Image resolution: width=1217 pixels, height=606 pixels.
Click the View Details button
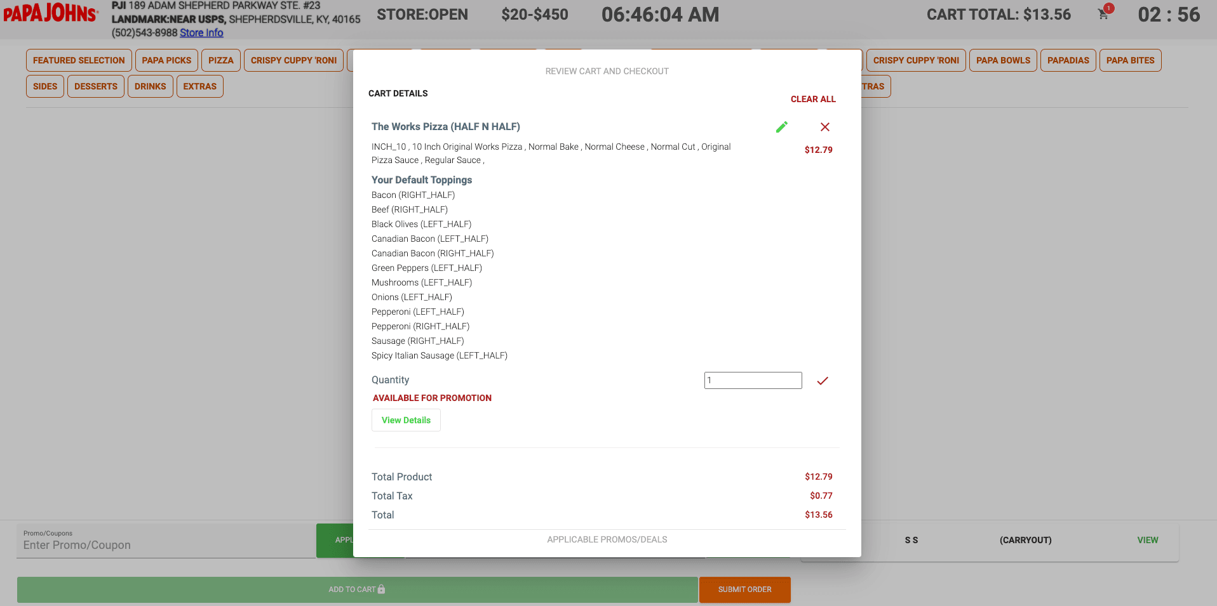coord(406,420)
